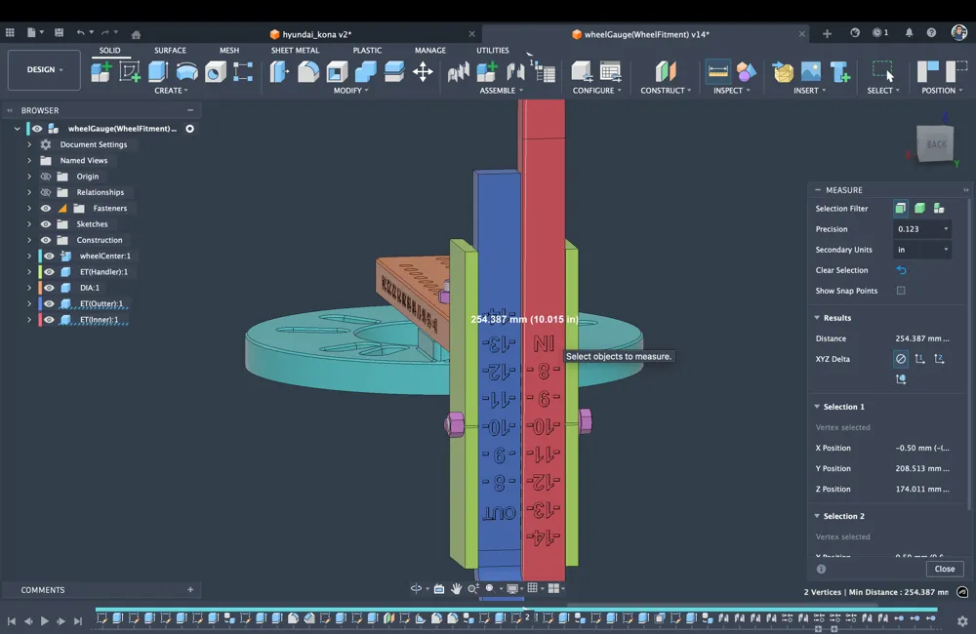
Task: Select the Fillet tool
Action: 308,71
